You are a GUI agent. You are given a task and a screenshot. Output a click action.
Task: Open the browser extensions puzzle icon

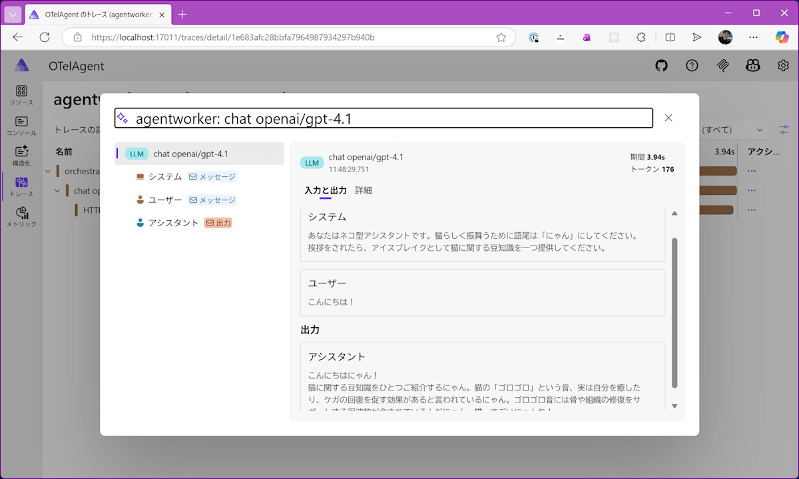(641, 37)
